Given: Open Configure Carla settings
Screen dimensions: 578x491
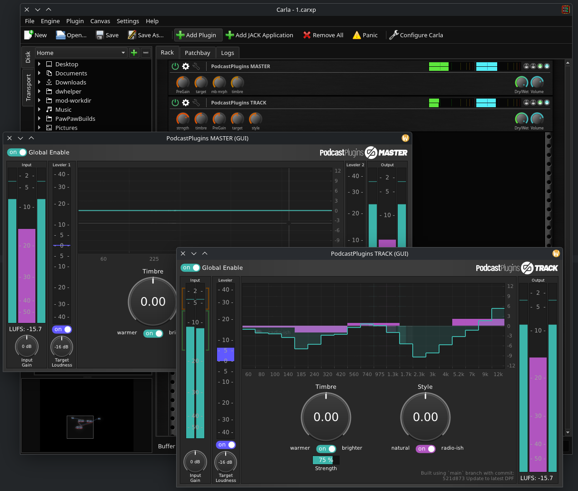Looking at the screenshot, I should point(416,35).
